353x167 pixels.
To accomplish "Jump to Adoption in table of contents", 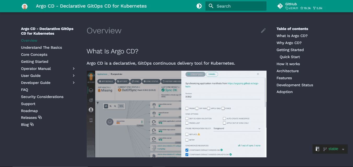I will coord(285,92).
